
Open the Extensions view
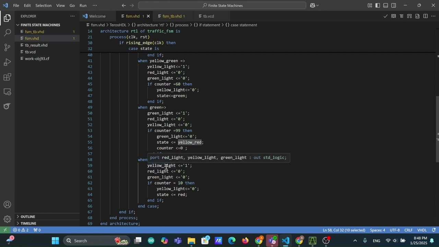[x=7, y=77]
